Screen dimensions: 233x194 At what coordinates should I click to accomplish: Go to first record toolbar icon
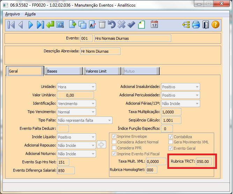point(11,25)
